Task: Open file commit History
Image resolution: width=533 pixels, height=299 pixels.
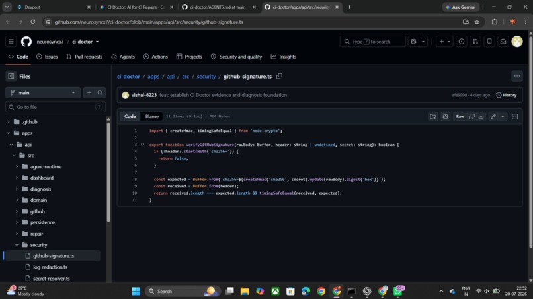Action: pyautogui.click(x=506, y=95)
